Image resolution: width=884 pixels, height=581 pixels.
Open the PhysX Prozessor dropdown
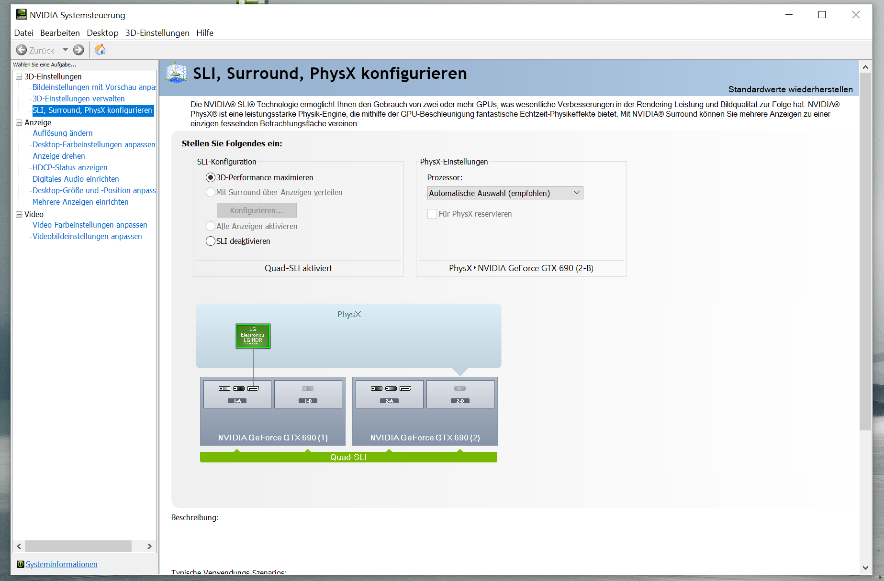505,193
